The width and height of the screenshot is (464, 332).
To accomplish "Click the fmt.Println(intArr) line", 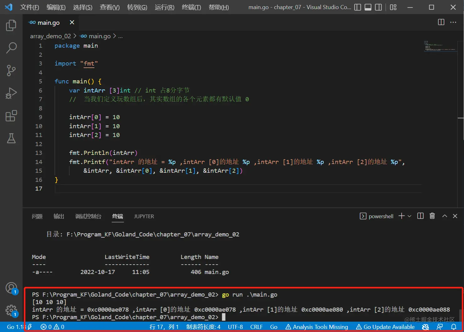I will point(103,153).
